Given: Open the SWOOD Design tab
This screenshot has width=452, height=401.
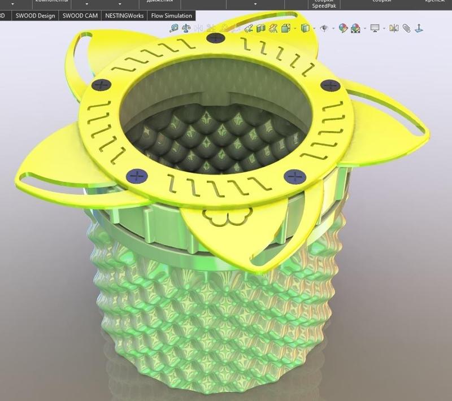Looking at the screenshot, I should pos(35,16).
